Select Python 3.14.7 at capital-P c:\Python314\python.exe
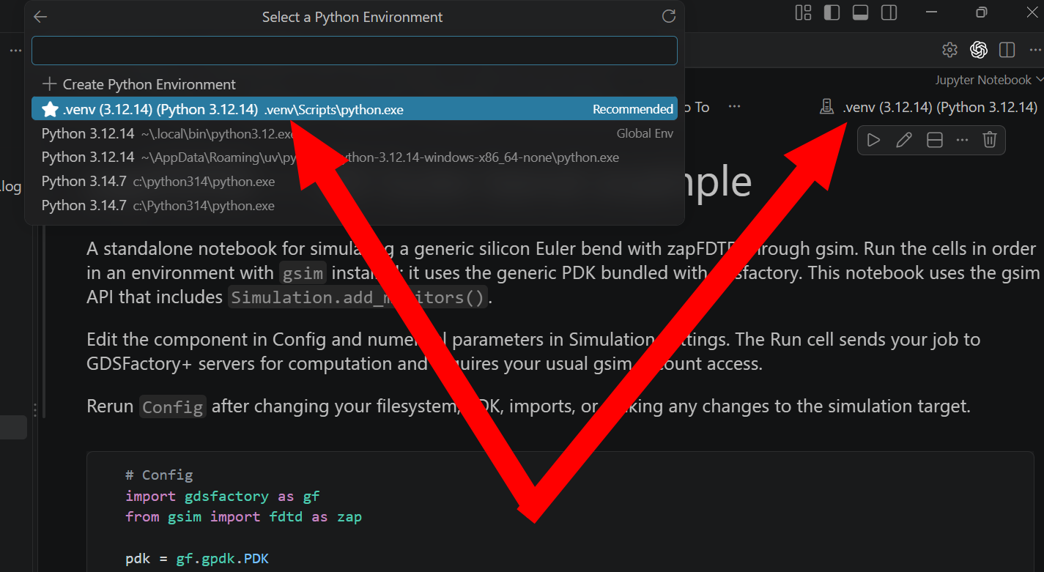This screenshot has height=572, width=1044. pos(355,206)
